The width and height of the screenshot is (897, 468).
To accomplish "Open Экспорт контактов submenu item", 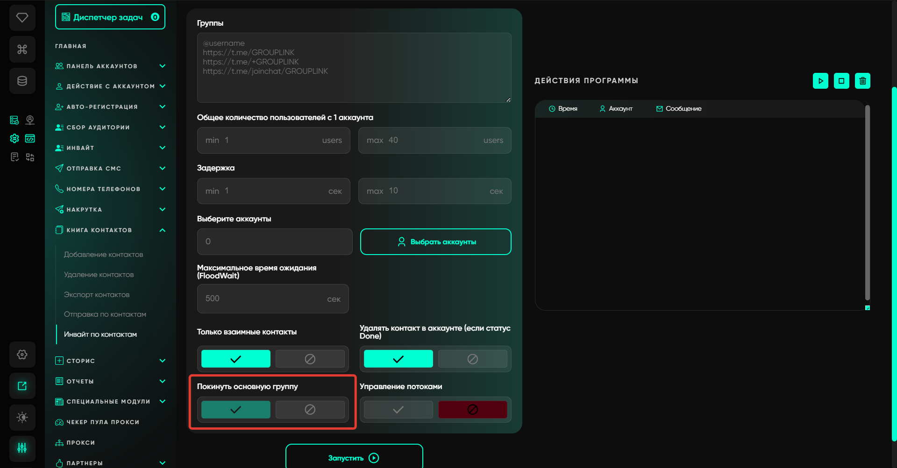I will pyautogui.click(x=97, y=295).
